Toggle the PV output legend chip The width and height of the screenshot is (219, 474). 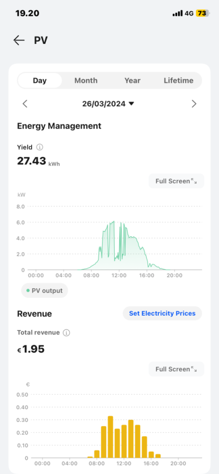point(44,290)
